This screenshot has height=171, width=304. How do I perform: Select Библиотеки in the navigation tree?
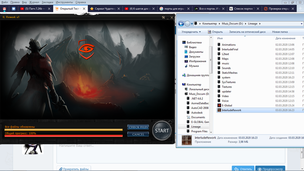[x=194, y=42]
